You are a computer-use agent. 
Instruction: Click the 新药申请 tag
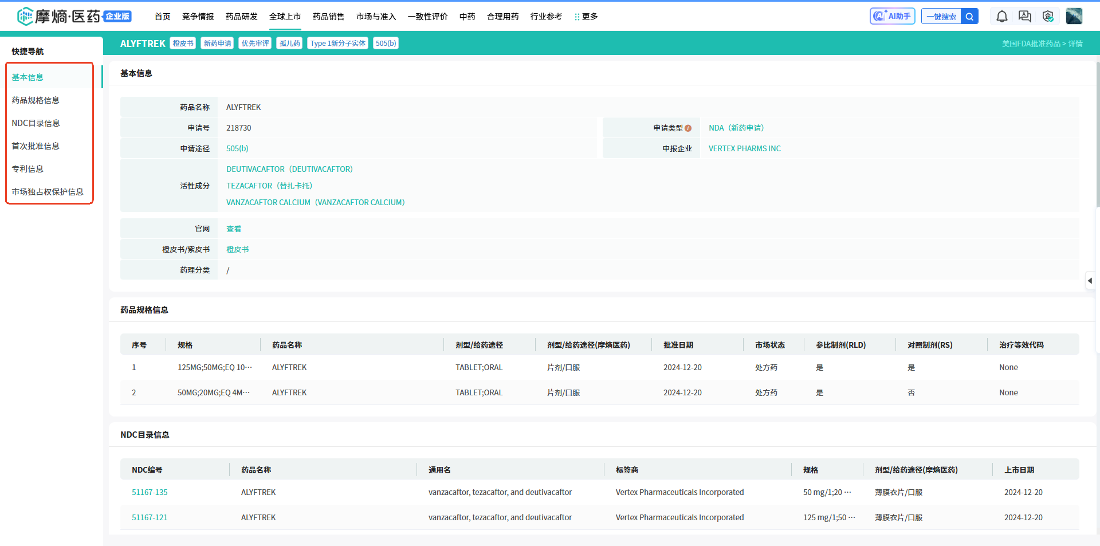point(218,44)
